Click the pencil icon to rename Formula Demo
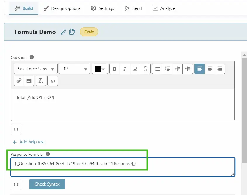 click(x=63, y=32)
